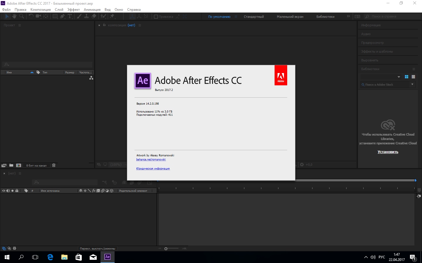
Task: Create a new folder in Project panel
Action: [11, 165]
